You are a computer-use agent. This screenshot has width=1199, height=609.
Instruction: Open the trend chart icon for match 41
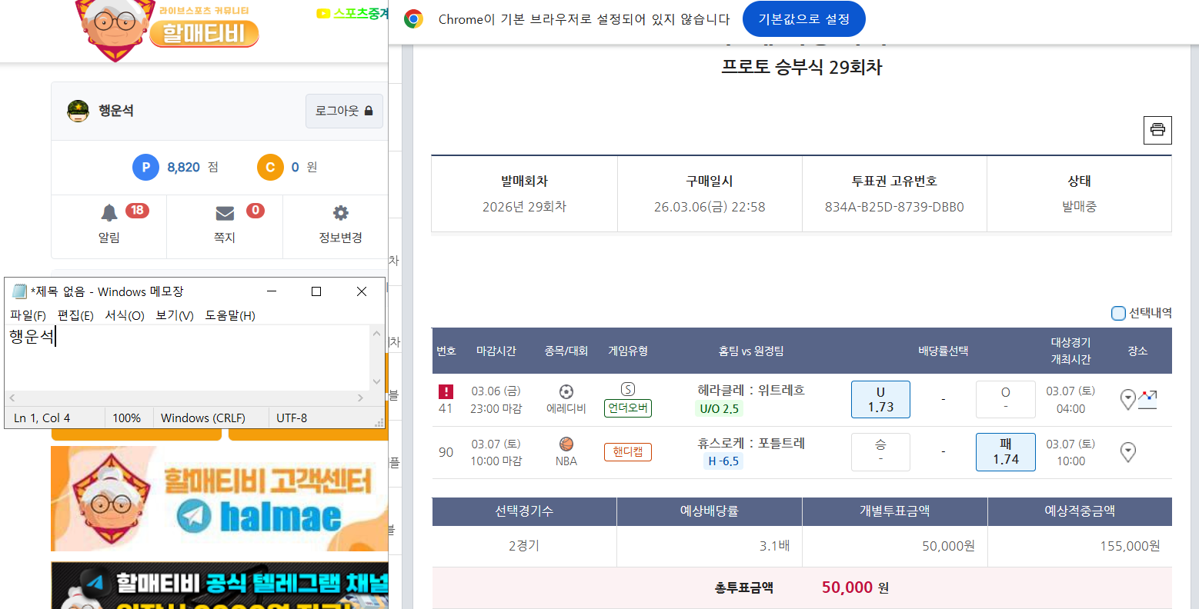tap(1147, 399)
